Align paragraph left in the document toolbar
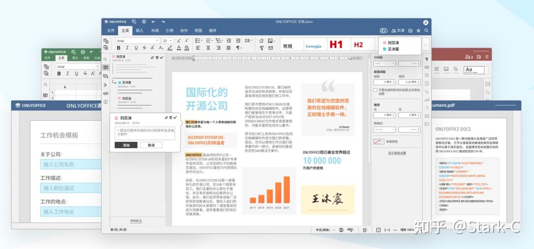This screenshot has width=534, height=249. [x=198, y=48]
